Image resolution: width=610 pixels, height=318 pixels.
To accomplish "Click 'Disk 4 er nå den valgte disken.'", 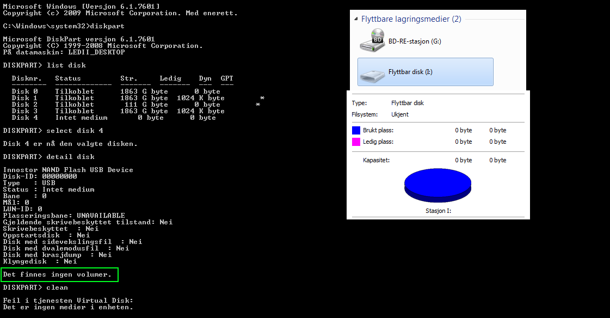I will point(70,144).
